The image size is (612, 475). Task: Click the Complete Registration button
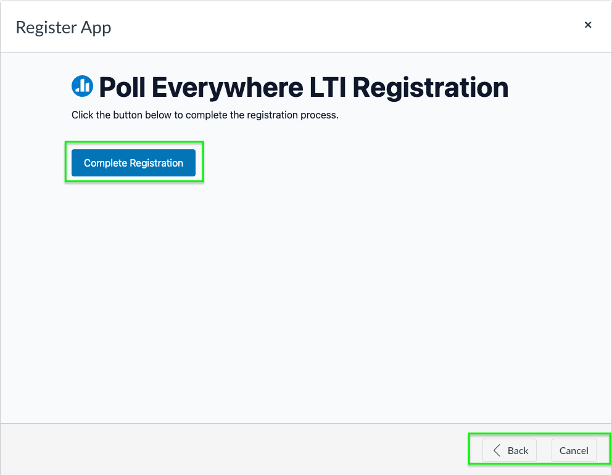[133, 163]
